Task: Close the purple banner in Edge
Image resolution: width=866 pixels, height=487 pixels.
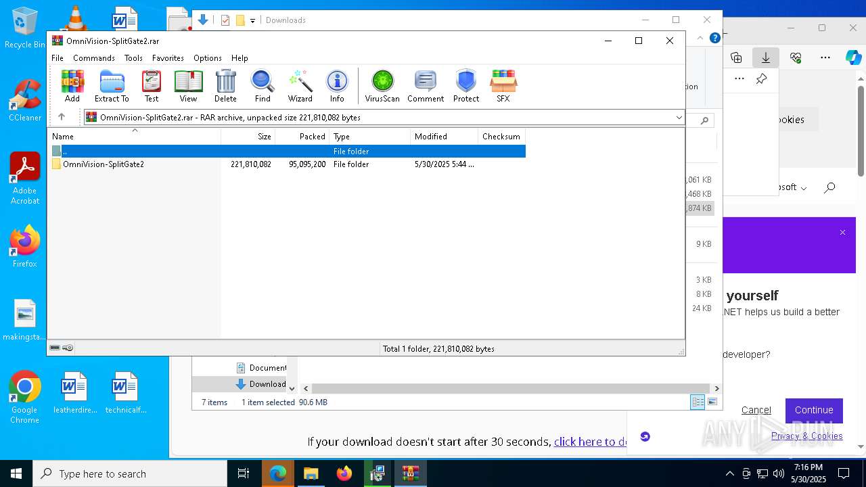Action: 842,232
